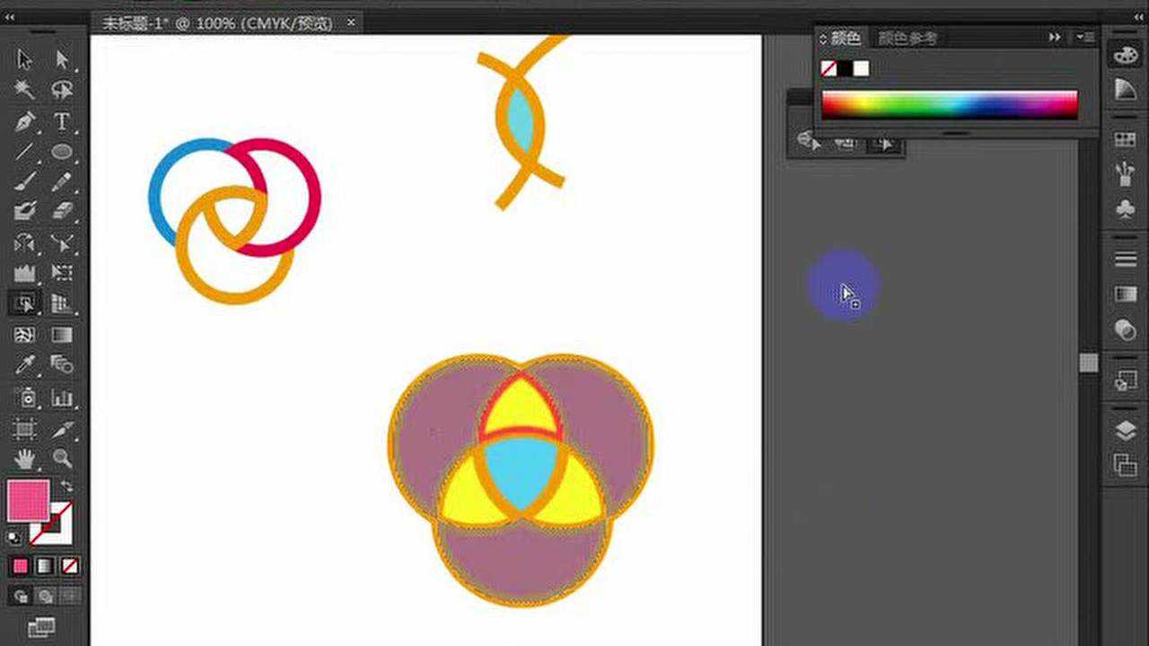1149x646 pixels.
Task: Switch to the 颜色参考 tab
Action: [907, 38]
